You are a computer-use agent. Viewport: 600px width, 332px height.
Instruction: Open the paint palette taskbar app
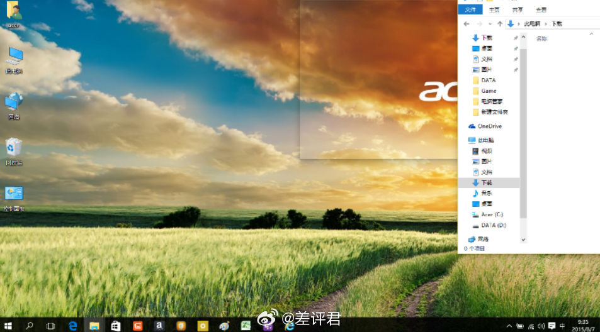pos(224,326)
